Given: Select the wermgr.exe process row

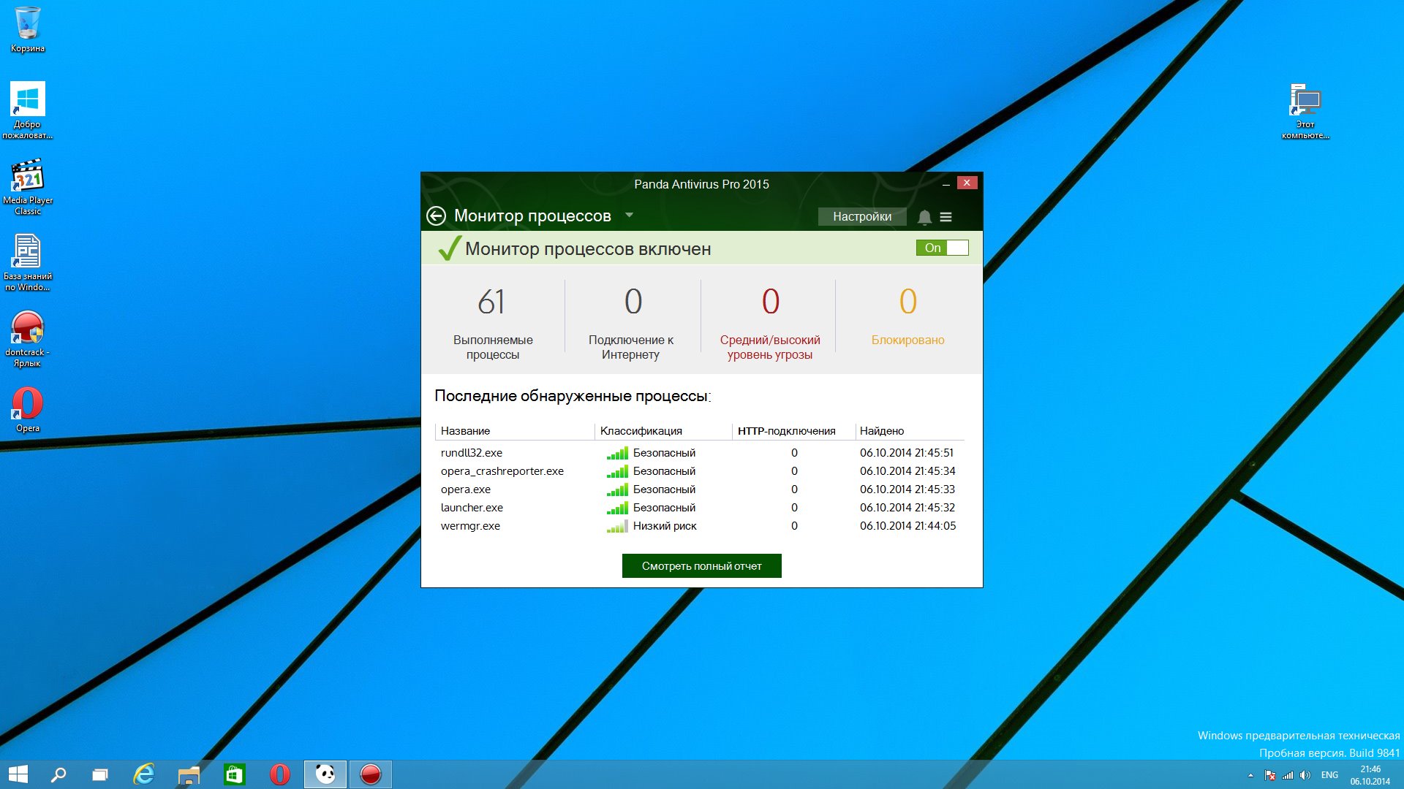Looking at the screenshot, I should coord(699,526).
